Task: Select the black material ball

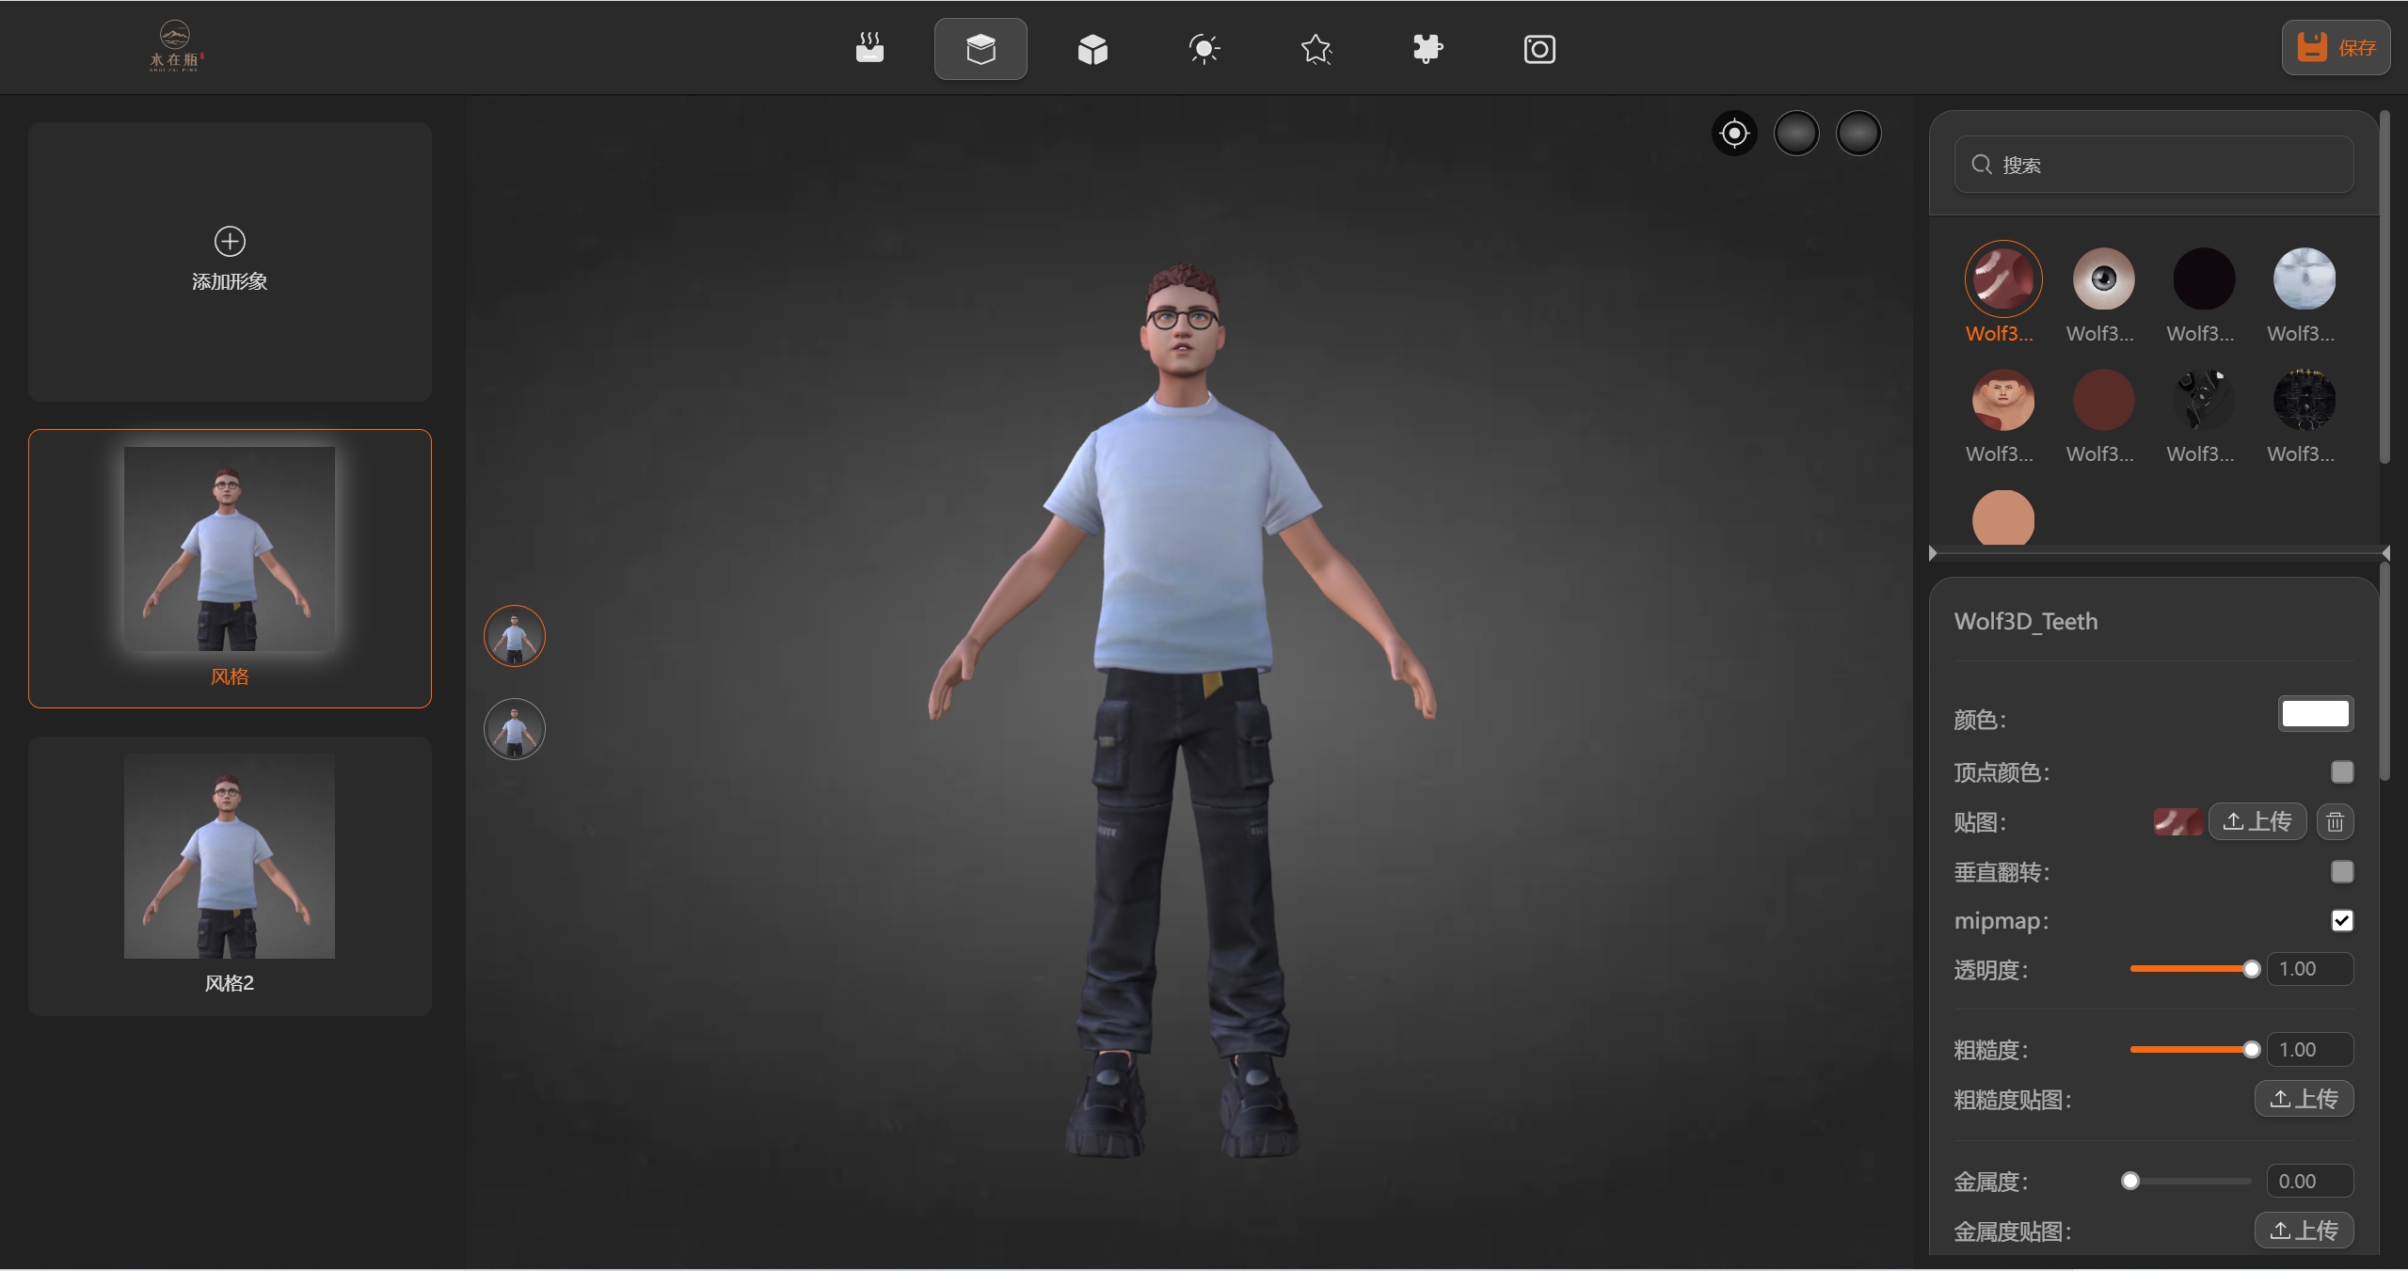Action: [2204, 278]
